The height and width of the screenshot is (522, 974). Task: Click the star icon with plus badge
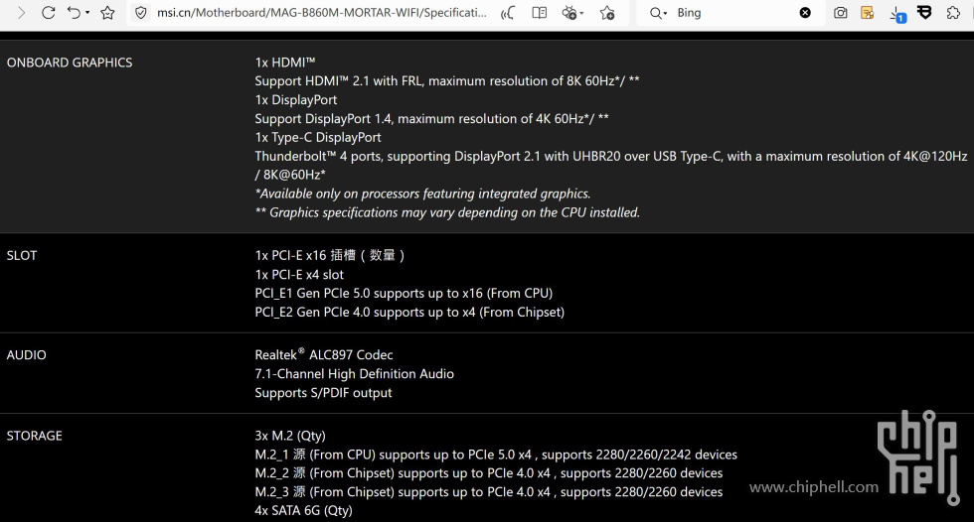click(607, 13)
